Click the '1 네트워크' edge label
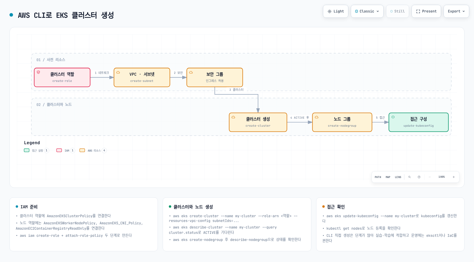The width and height of the screenshot is (474, 262). (x=102, y=73)
